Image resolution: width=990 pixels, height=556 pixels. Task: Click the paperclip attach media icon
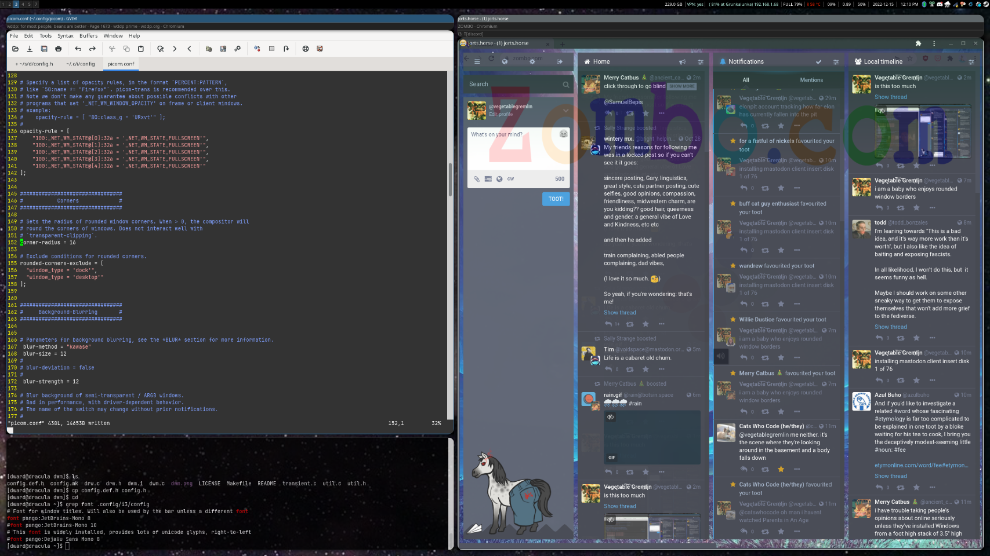pyautogui.click(x=477, y=179)
